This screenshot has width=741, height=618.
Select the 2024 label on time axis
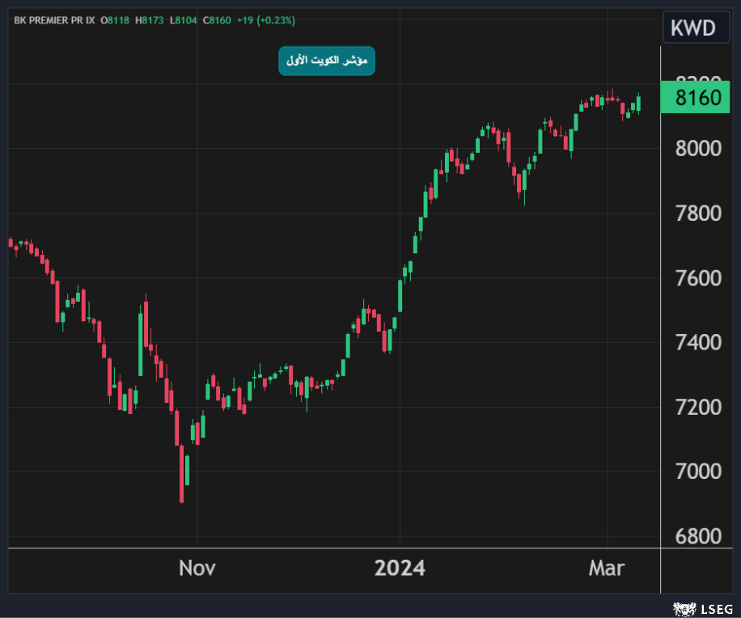(400, 569)
